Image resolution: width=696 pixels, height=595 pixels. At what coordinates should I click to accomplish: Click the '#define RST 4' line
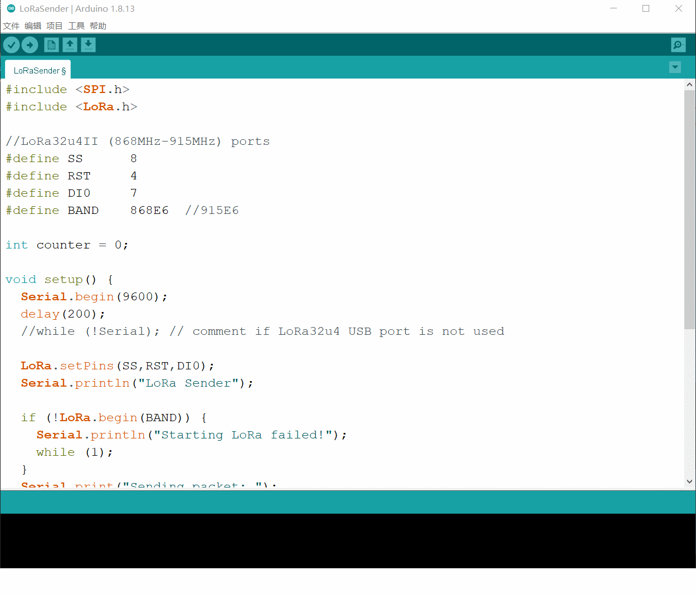click(71, 175)
